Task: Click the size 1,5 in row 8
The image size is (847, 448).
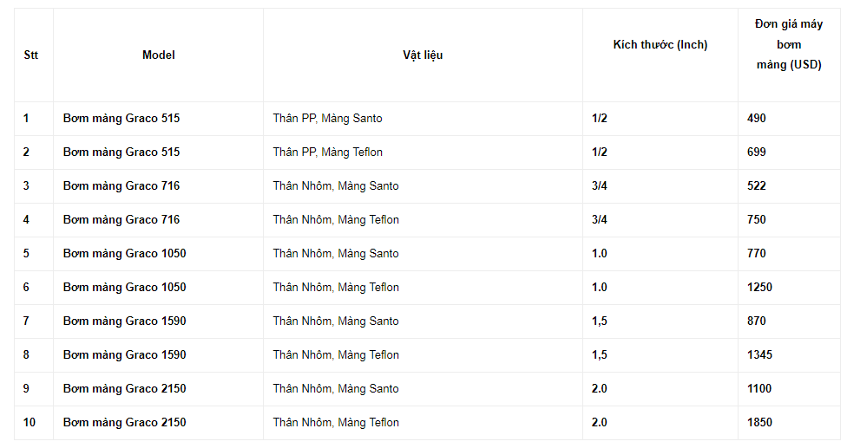Action: 600,355
